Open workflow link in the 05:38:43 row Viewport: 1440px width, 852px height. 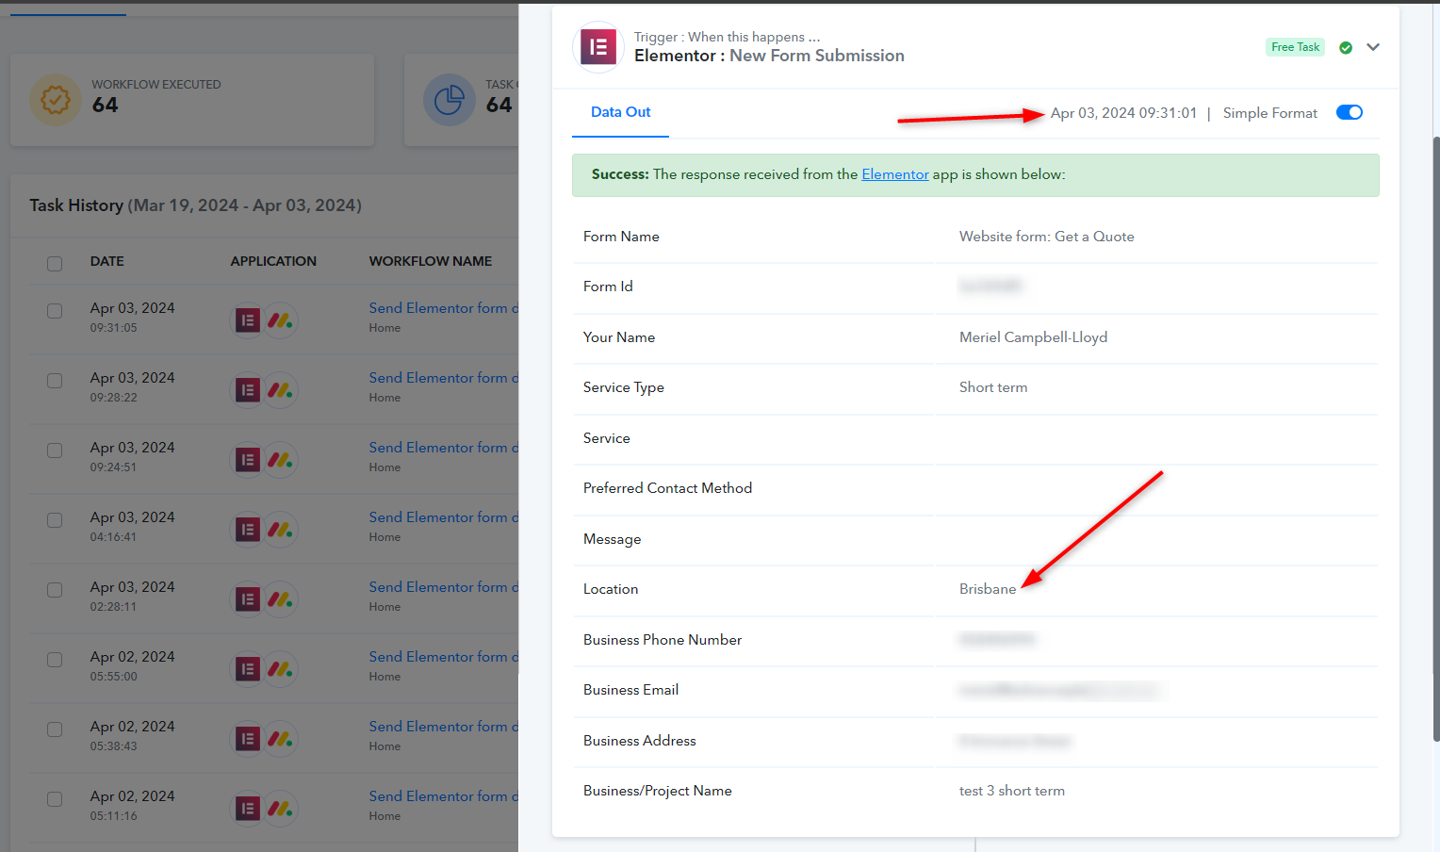coord(444,727)
